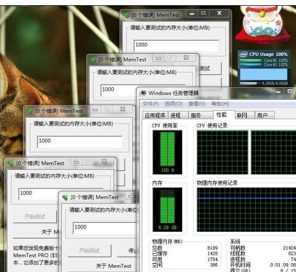Switch to the 应用程序 tab
The height and width of the screenshot is (272, 296).
(x=155, y=115)
